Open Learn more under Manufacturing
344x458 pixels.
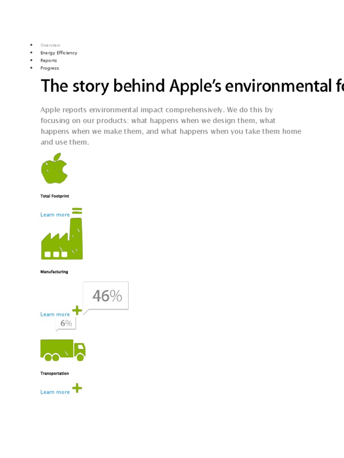coord(55,314)
